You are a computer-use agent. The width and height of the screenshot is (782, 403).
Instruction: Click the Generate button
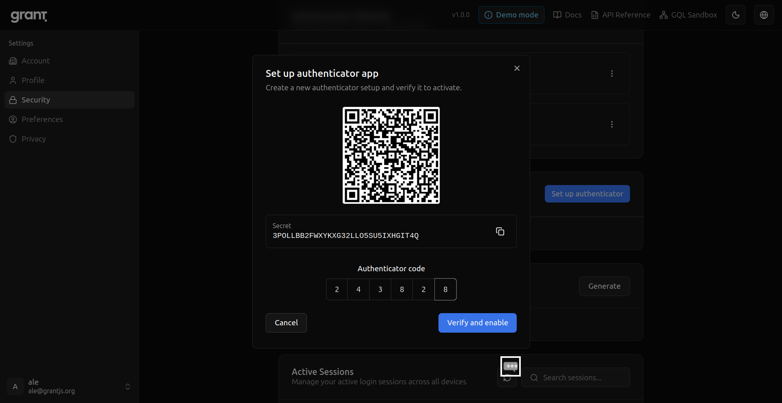coord(604,286)
